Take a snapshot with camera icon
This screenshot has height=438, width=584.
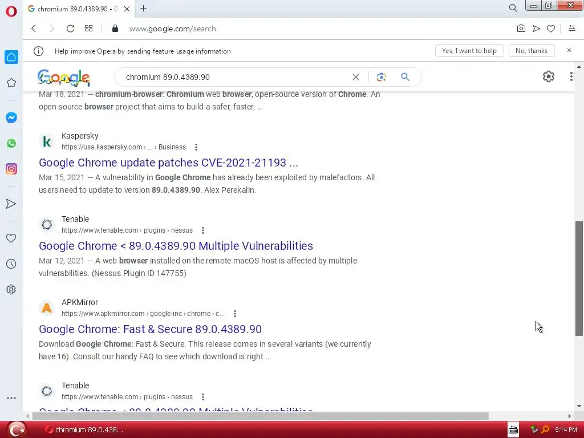coord(521,29)
